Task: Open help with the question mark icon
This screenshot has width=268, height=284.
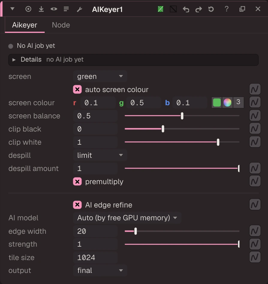Action: [x=227, y=9]
